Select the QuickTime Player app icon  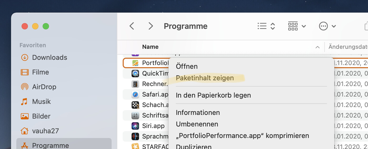[135, 73]
